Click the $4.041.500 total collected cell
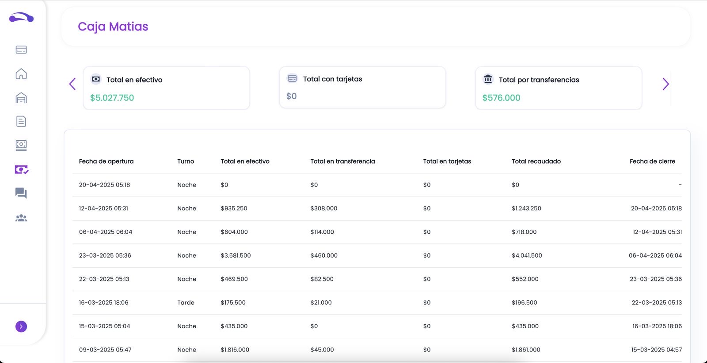The height and width of the screenshot is (363, 707). point(527,255)
